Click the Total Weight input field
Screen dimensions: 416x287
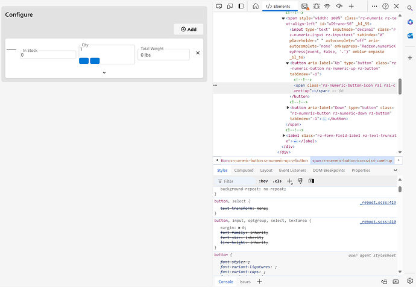(164, 55)
